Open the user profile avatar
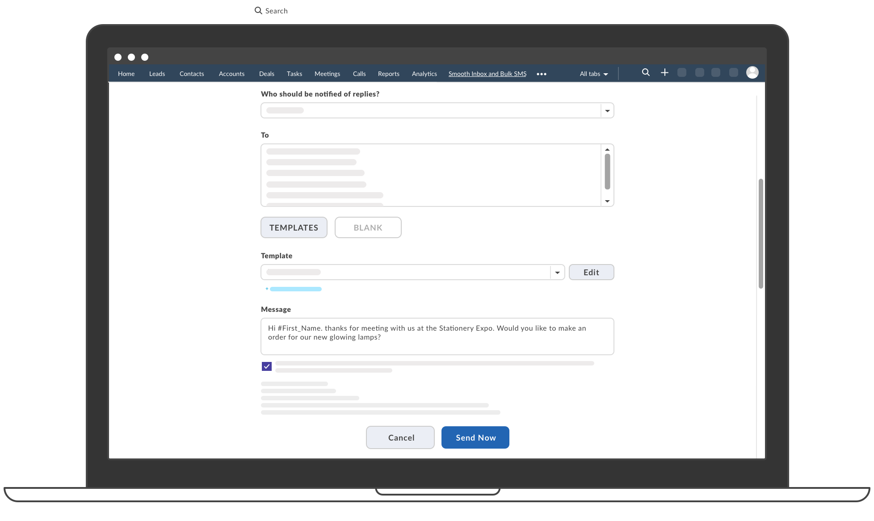Image resolution: width=874 pixels, height=521 pixels. [752, 72]
